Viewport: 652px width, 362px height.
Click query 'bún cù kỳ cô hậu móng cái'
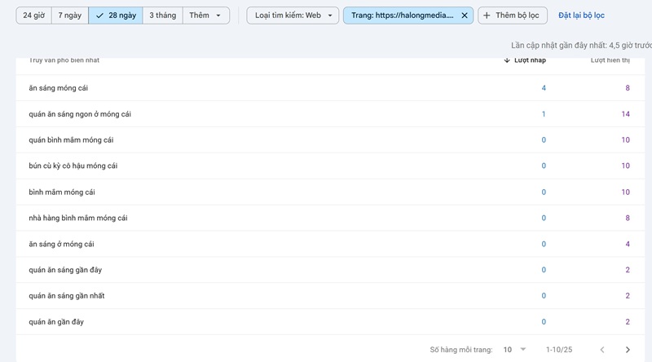73,166
